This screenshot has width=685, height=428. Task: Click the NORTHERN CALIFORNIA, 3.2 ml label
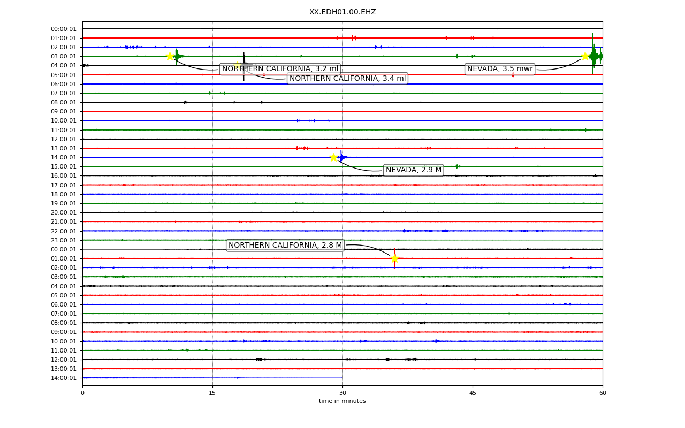coord(280,69)
